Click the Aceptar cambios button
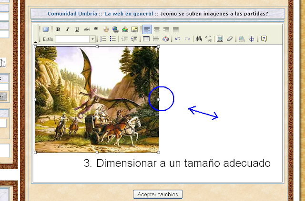 (x=158, y=194)
